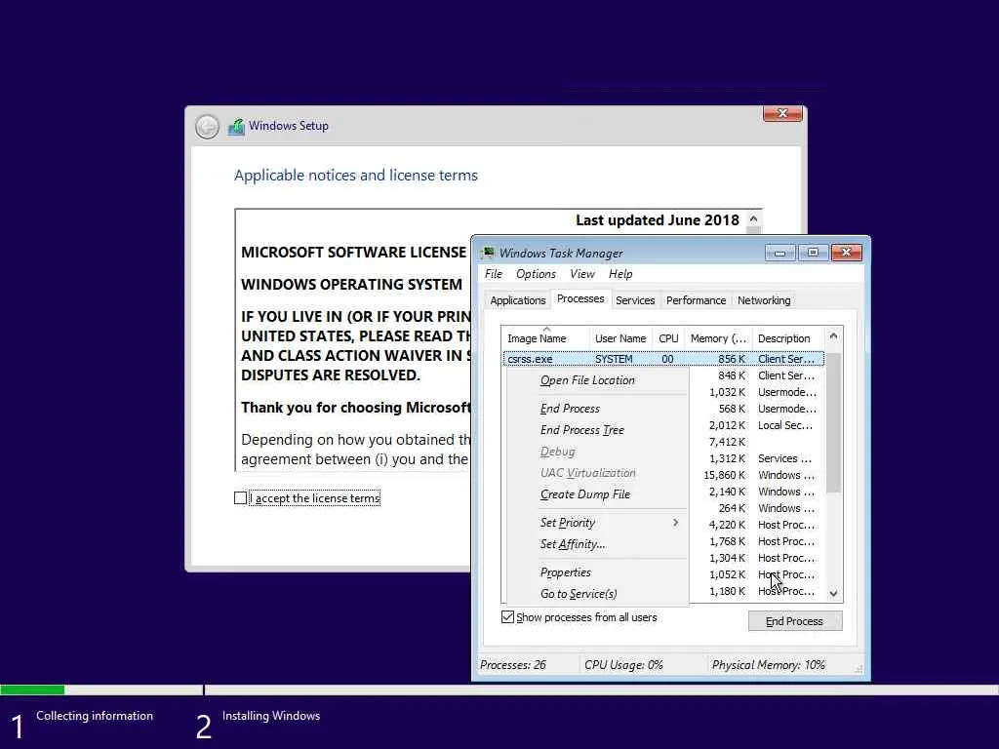Minimize the Windows Task Manager window
This screenshot has width=999, height=749.
tap(779, 253)
